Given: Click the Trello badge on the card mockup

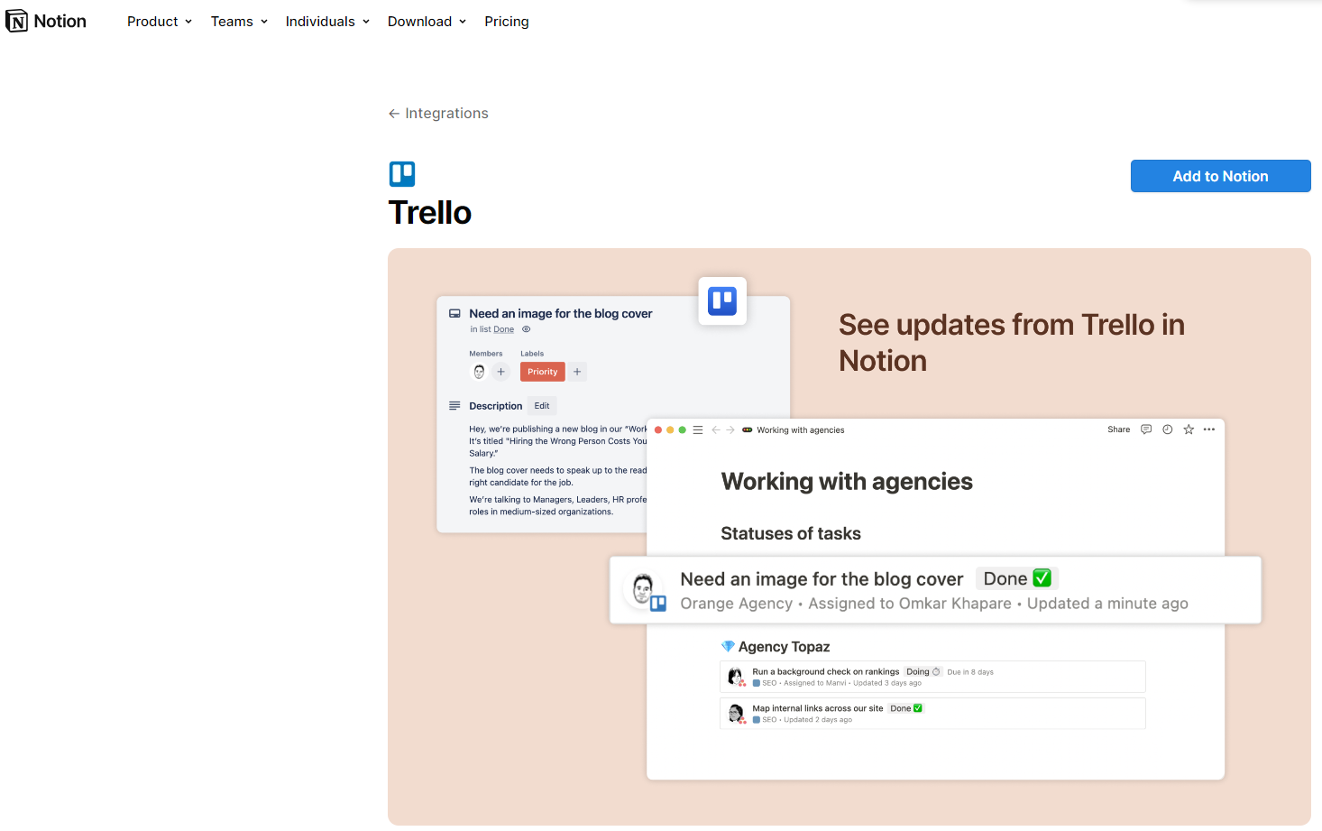Looking at the screenshot, I should click(722, 300).
